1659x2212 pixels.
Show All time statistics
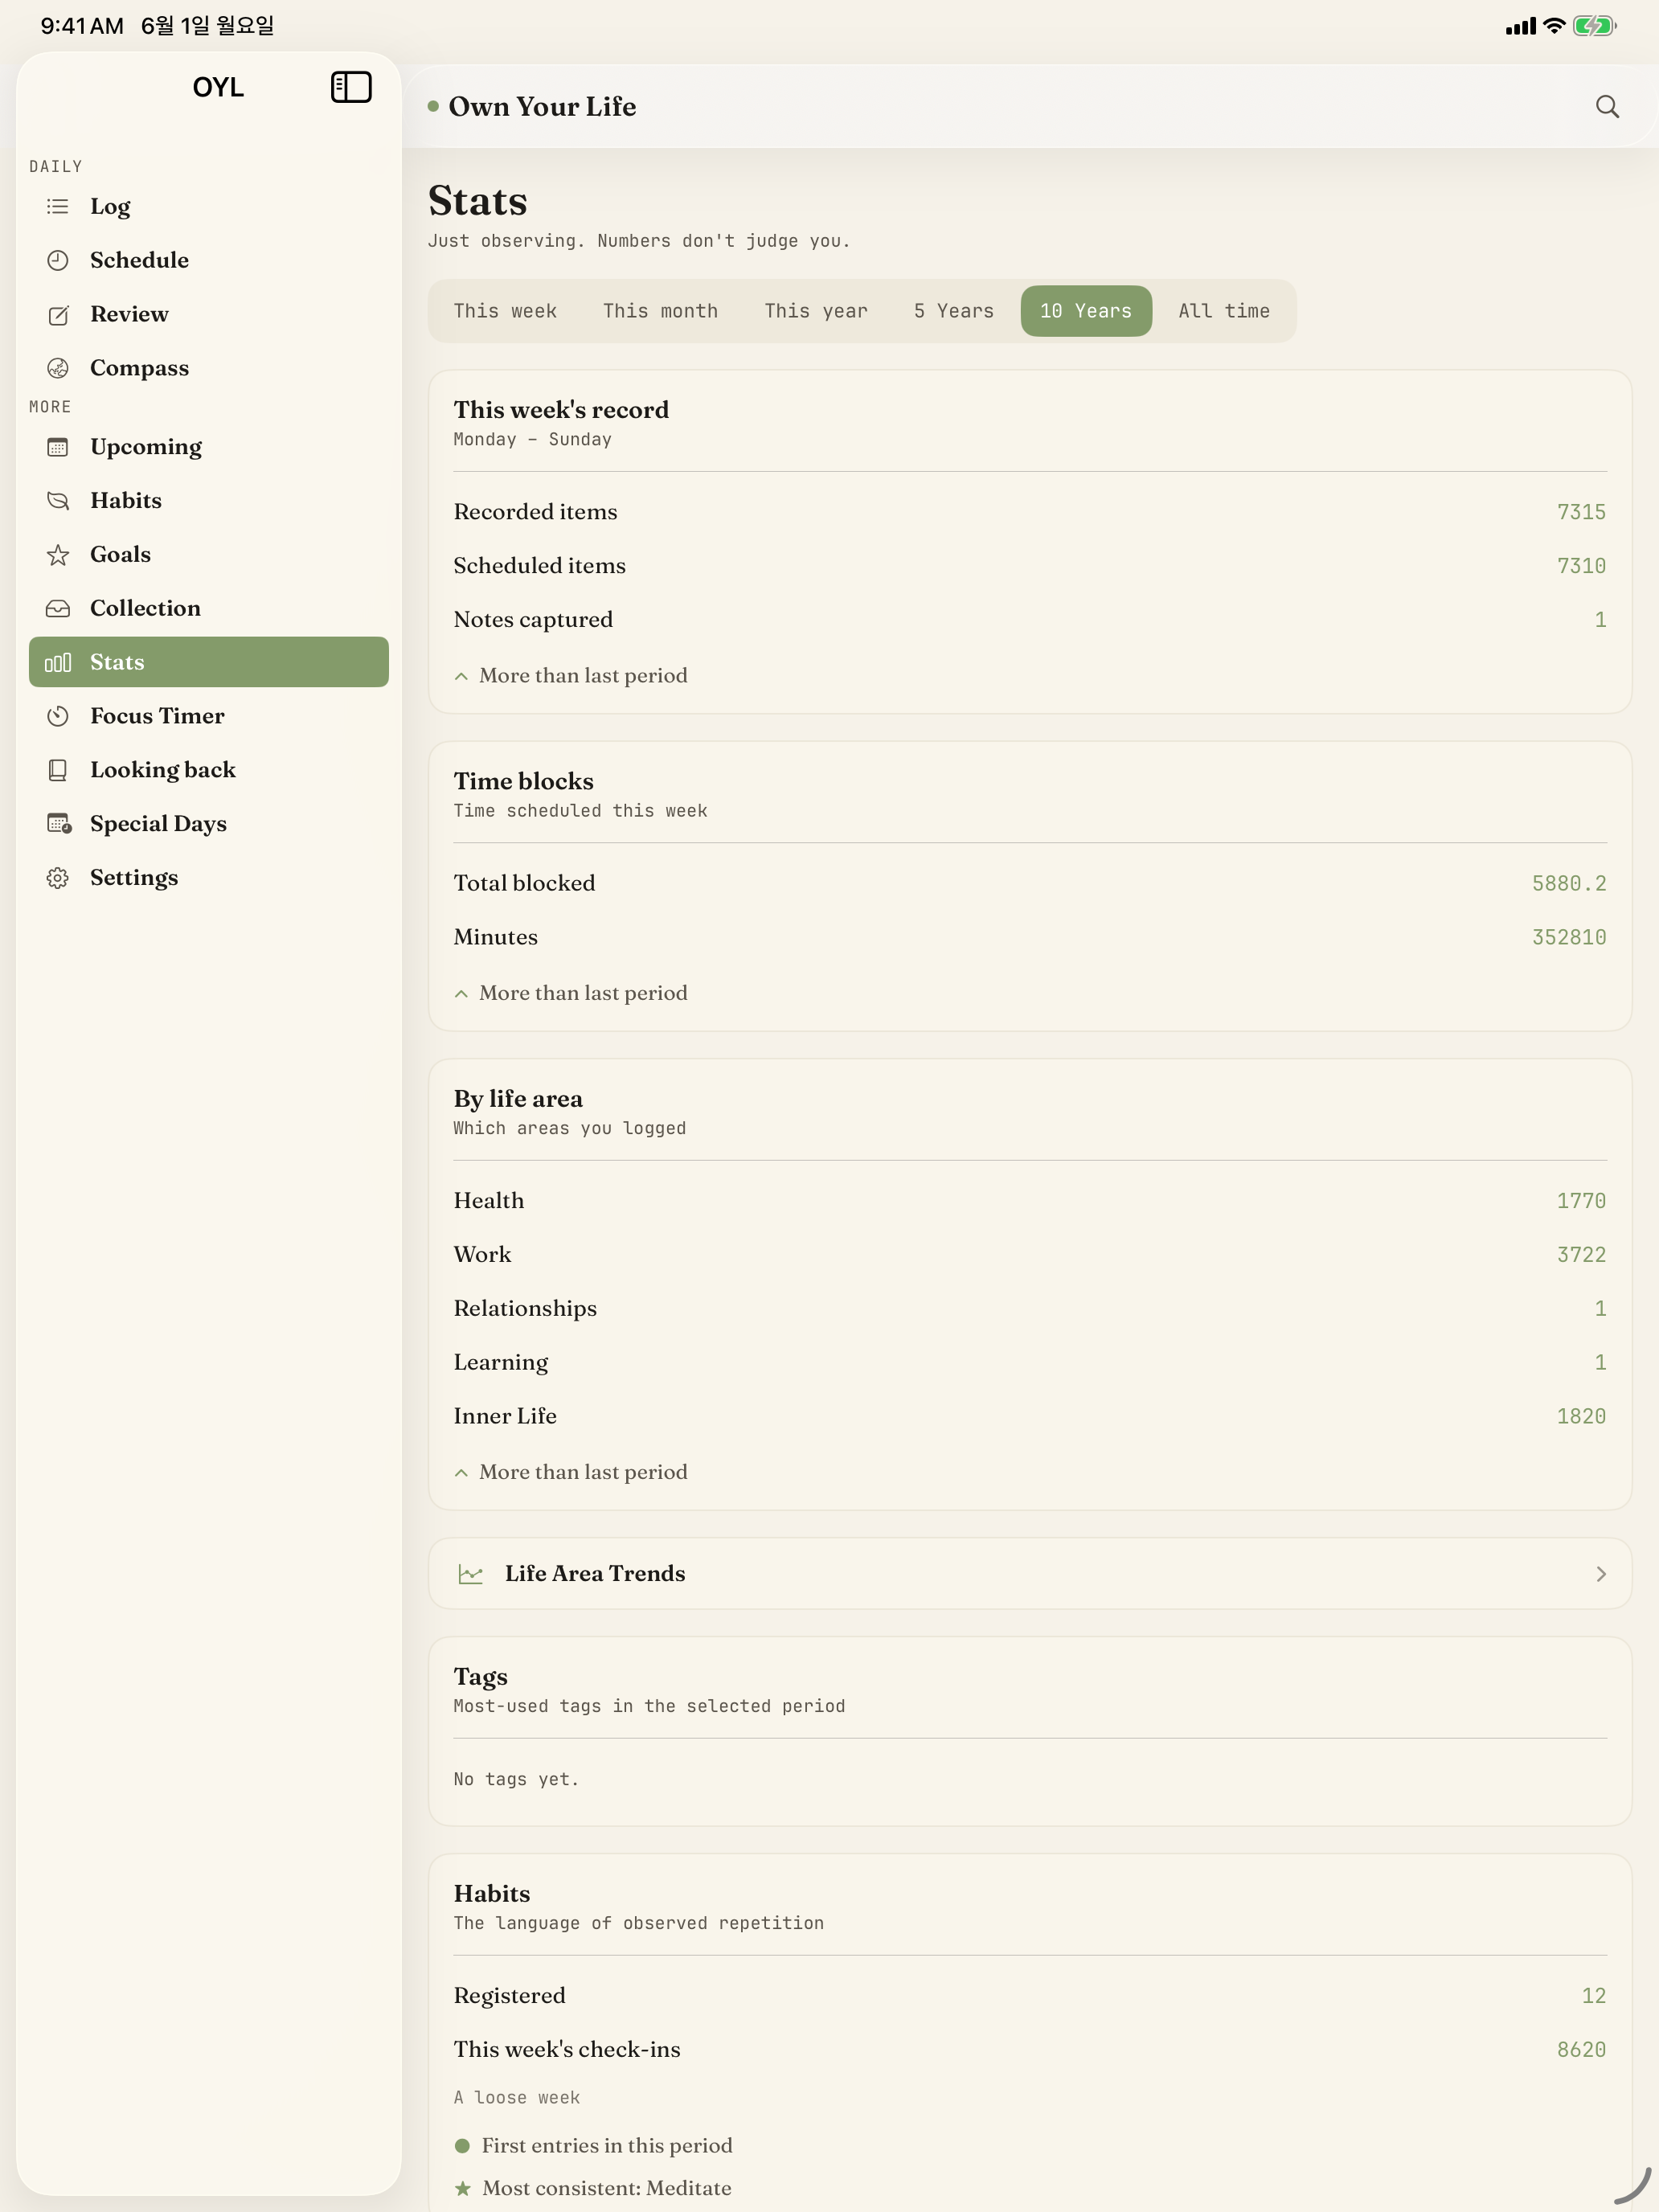tap(1224, 311)
